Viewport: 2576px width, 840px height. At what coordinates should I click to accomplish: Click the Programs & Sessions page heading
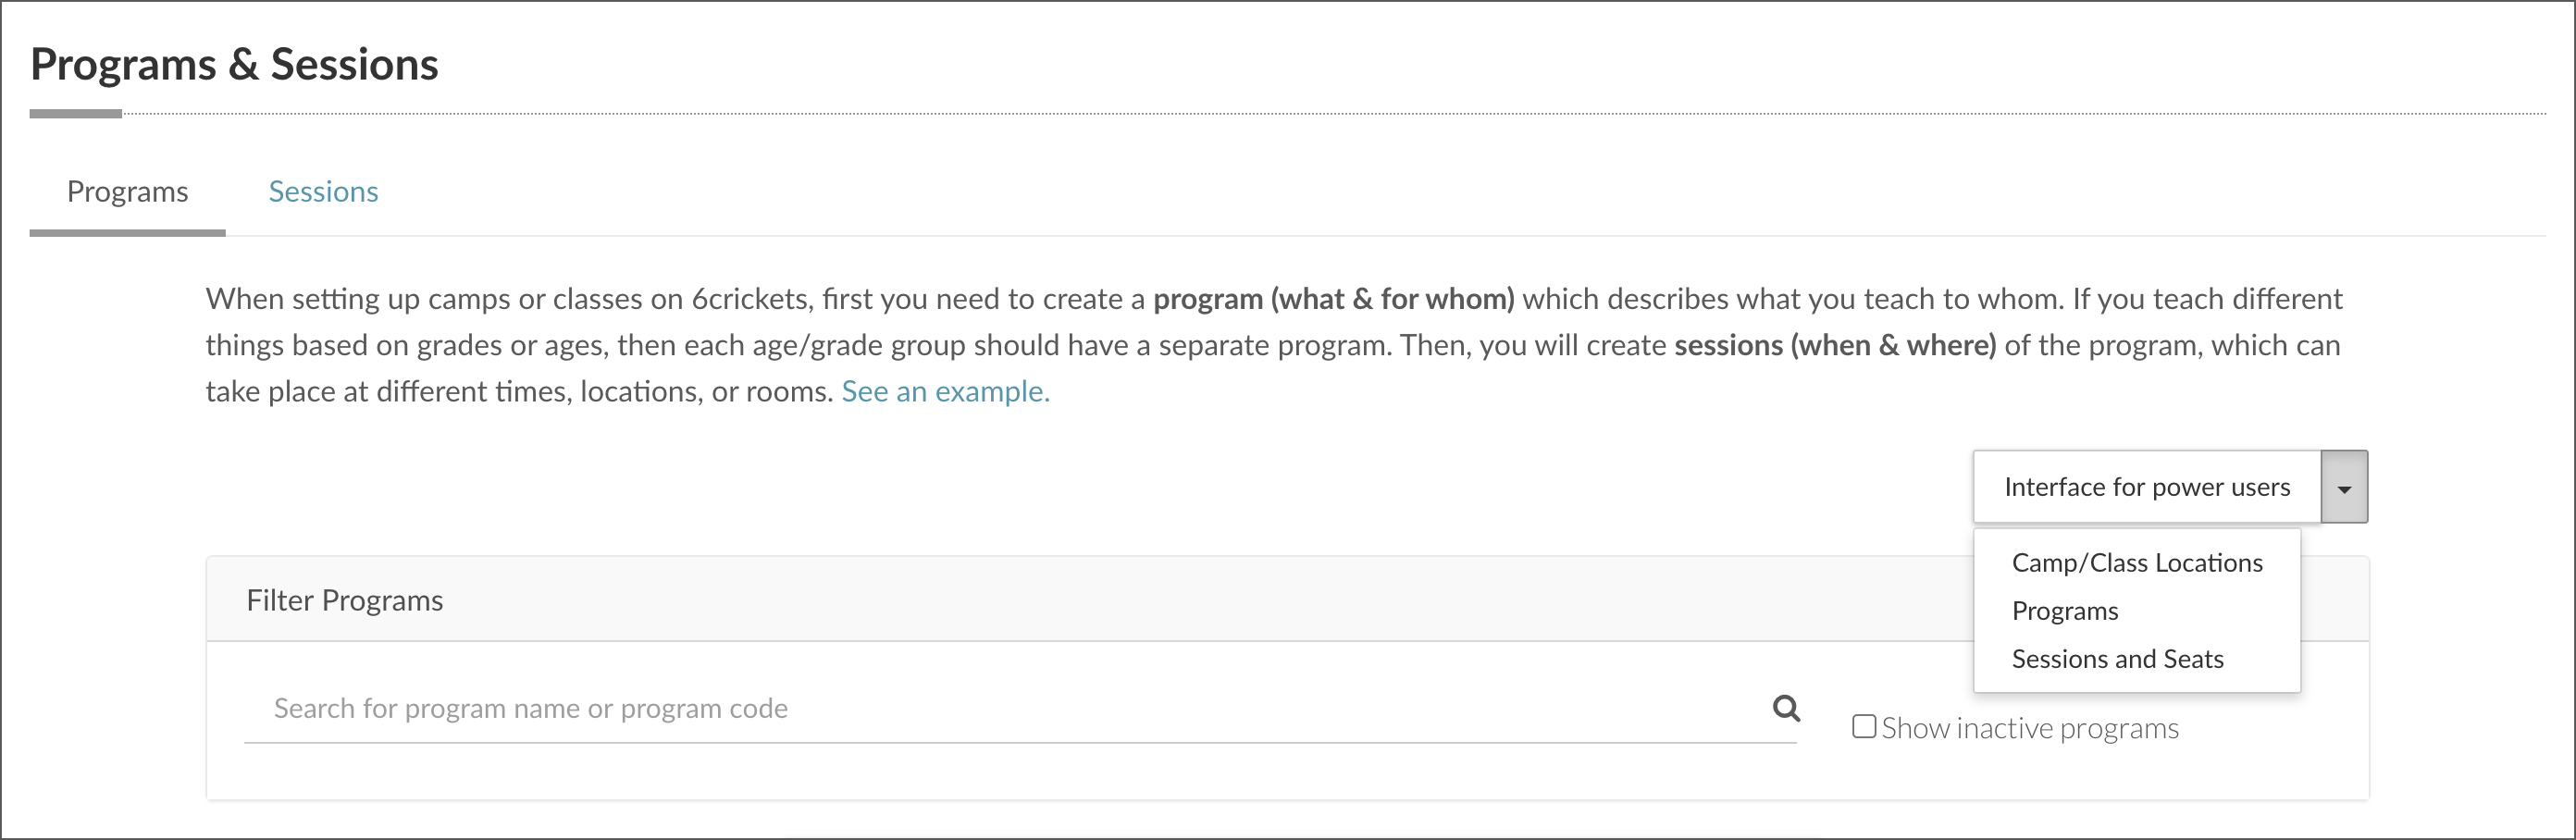click(234, 64)
